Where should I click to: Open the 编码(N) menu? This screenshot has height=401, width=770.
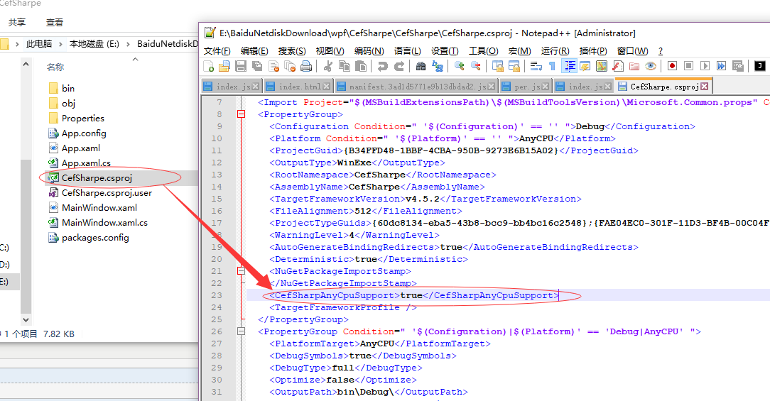[369, 51]
